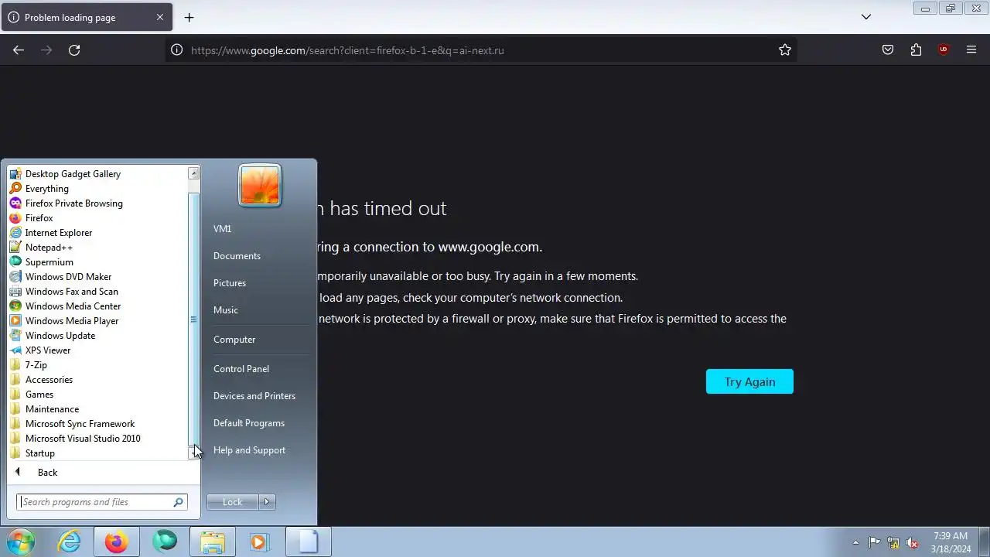Open the Firefox application menu

(x=971, y=50)
